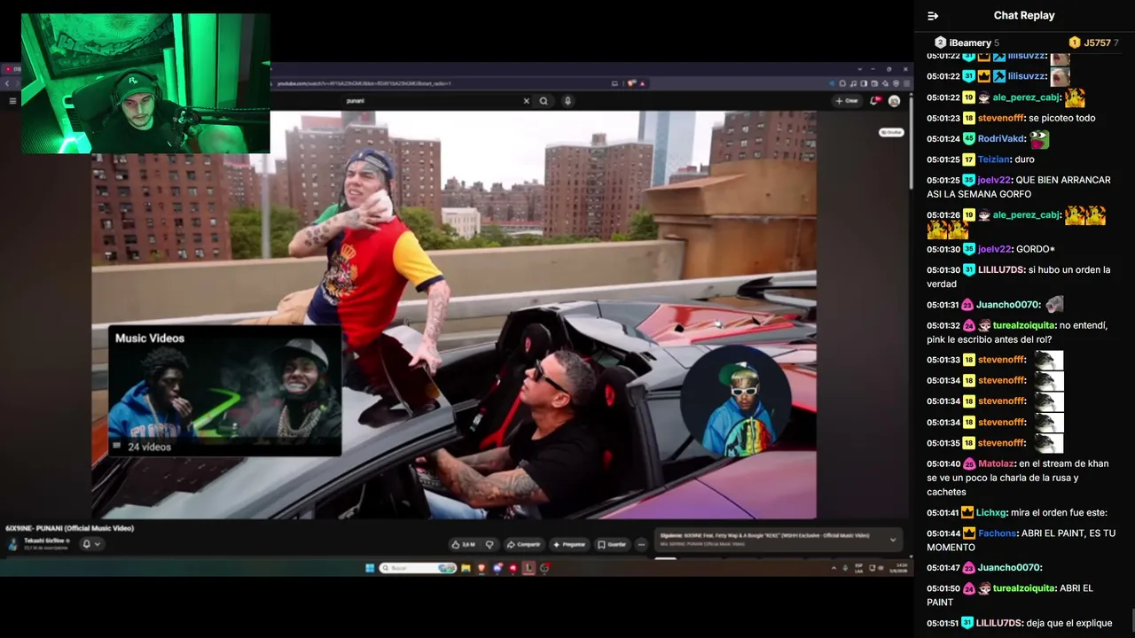Collapse the Chat Replay panel arrow icon
Screen dimensions: 1135x638
pyautogui.click(x=933, y=16)
